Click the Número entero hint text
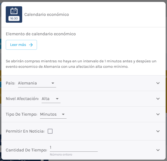167x161 pixels. [x=61, y=154]
